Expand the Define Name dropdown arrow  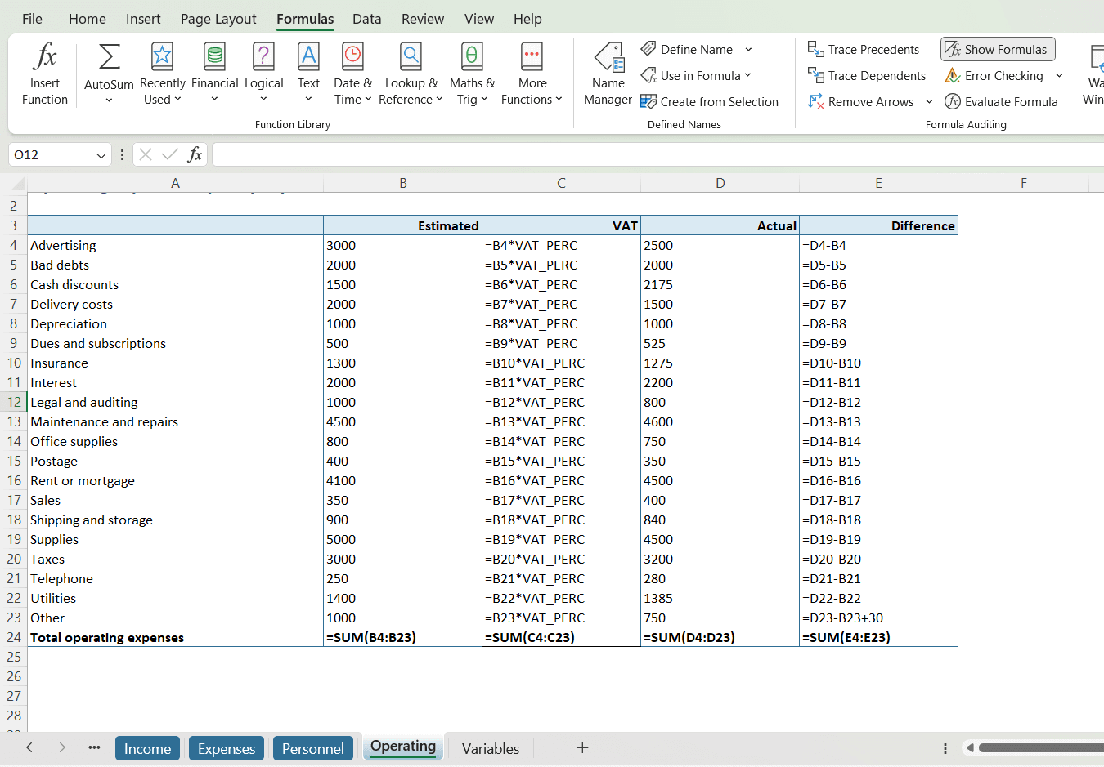pyautogui.click(x=748, y=50)
